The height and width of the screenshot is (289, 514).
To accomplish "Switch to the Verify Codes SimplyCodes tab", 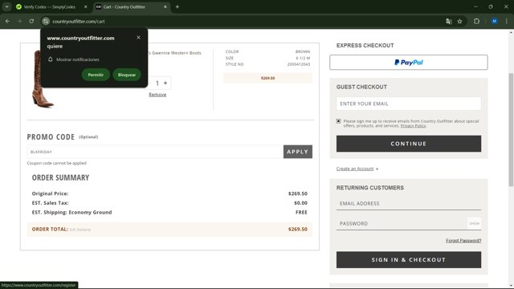I will (x=49, y=6).
